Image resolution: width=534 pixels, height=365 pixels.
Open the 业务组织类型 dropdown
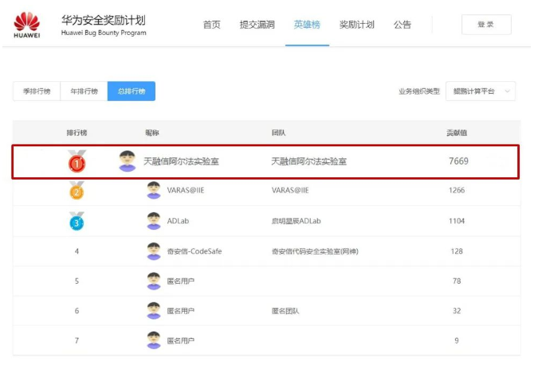[480, 91]
